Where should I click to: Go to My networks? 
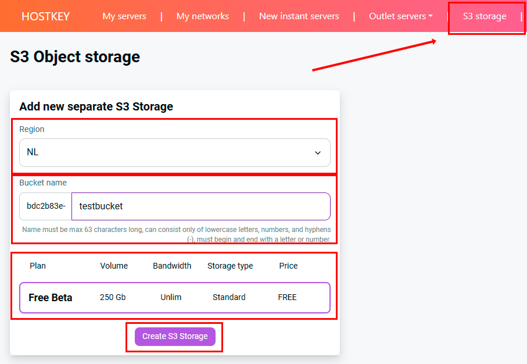pyautogui.click(x=203, y=16)
